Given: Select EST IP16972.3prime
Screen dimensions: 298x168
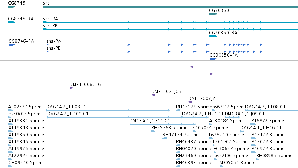Looking at the screenshot, I should (x=253, y=152).
